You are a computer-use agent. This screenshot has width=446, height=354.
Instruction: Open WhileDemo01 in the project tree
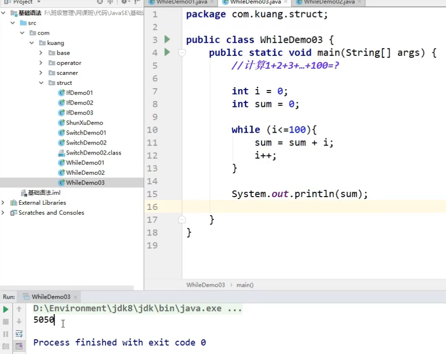pyautogui.click(x=85, y=163)
